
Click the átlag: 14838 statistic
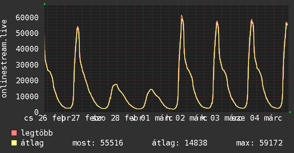pos(179,143)
